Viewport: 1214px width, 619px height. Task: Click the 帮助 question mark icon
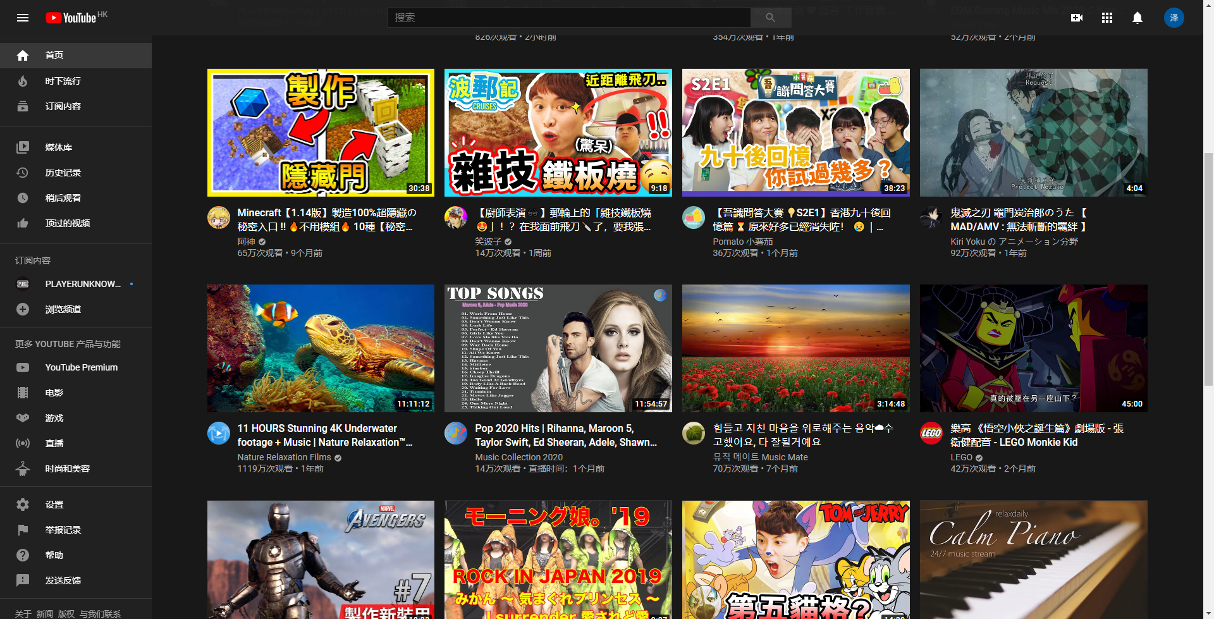point(23,555)
